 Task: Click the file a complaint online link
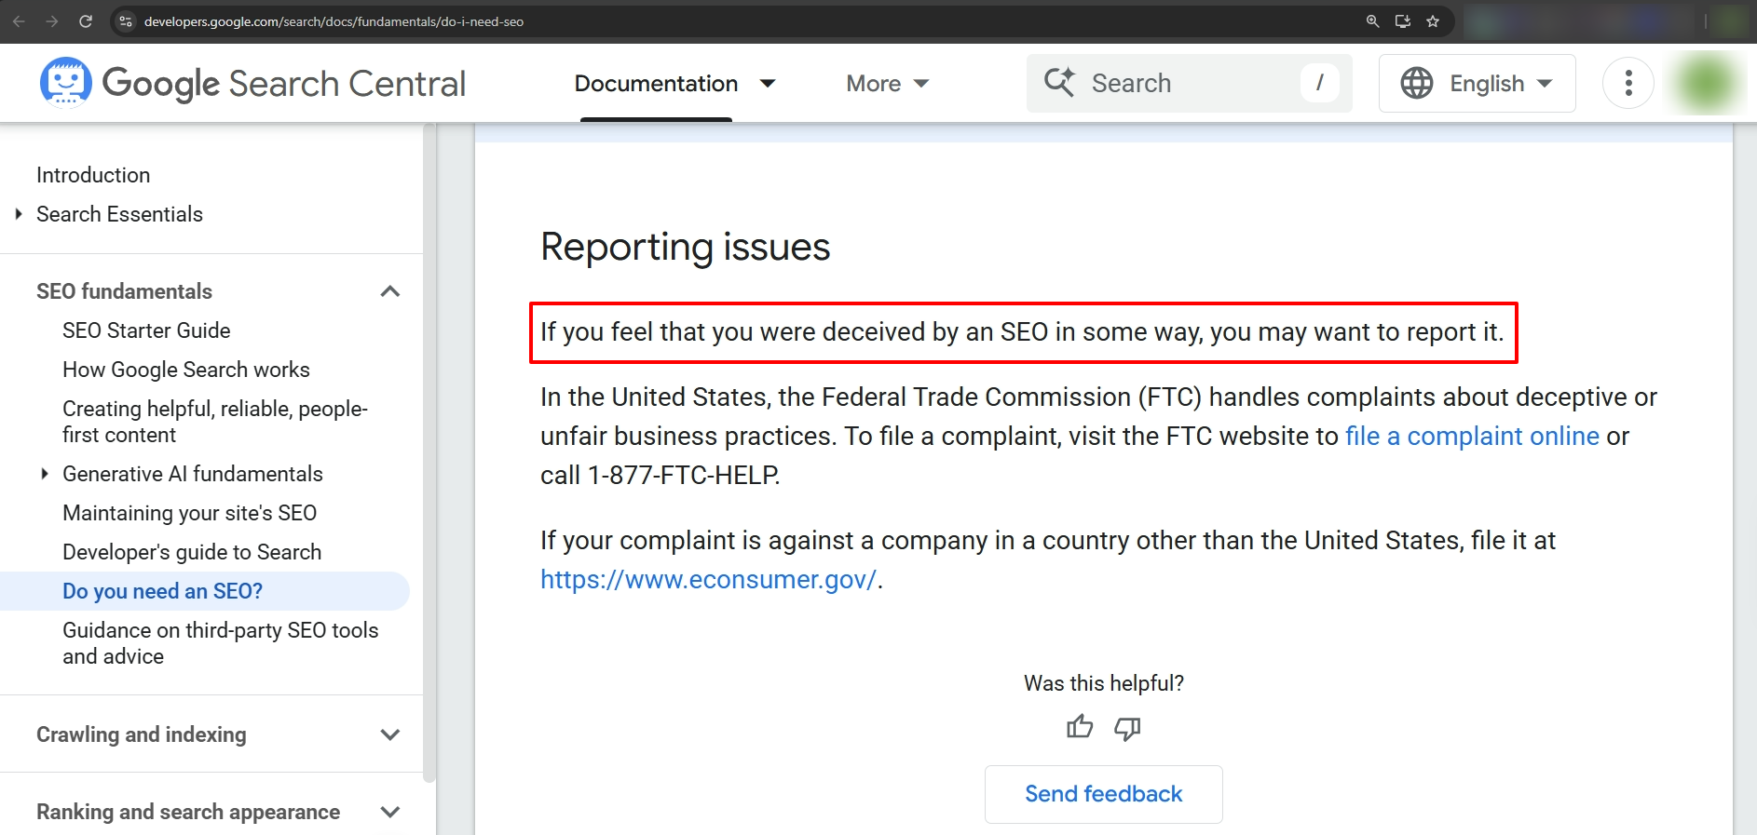click(x=1472, y=436)
